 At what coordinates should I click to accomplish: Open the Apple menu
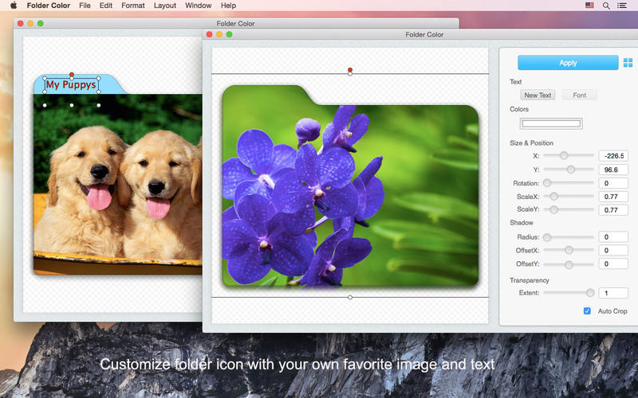(14, 6)
